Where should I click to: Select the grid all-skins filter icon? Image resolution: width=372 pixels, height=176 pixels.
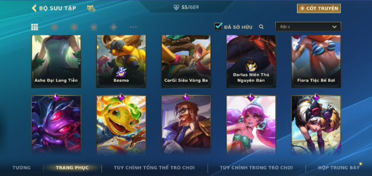pos(35,27)
